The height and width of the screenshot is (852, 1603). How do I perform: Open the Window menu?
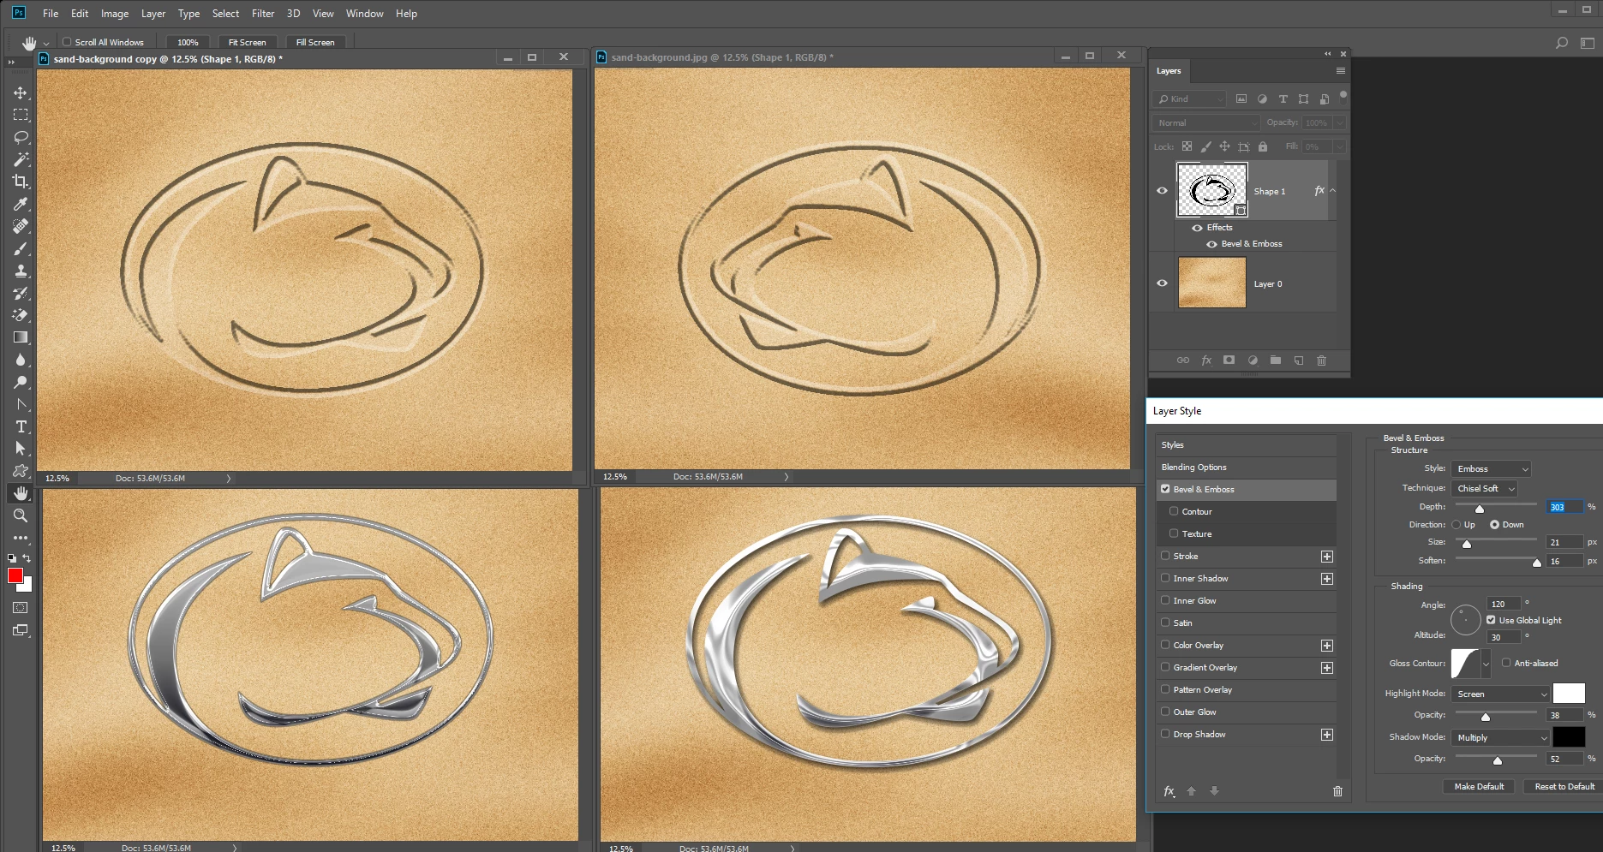click(x=364, y=14)
